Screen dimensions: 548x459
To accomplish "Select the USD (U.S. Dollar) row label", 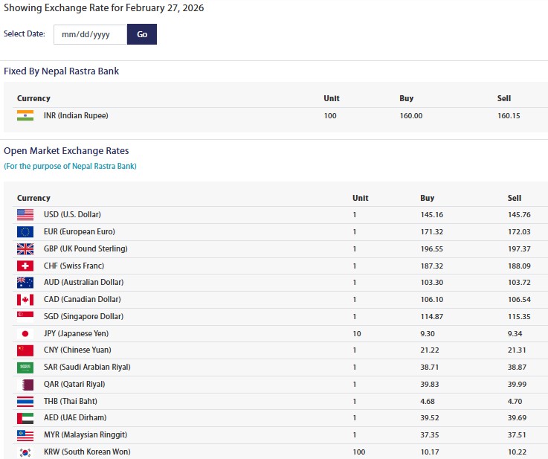I will pyautogui.click(x=72, y=215).
